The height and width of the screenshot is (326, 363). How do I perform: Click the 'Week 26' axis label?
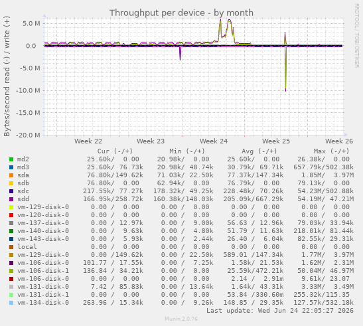coord(339,141)
